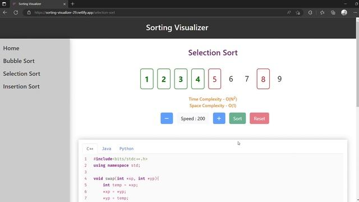The width and height of the screenshot is (359, 202).
Task: Go back using the browser back arrow
Action: click(5, 12)
